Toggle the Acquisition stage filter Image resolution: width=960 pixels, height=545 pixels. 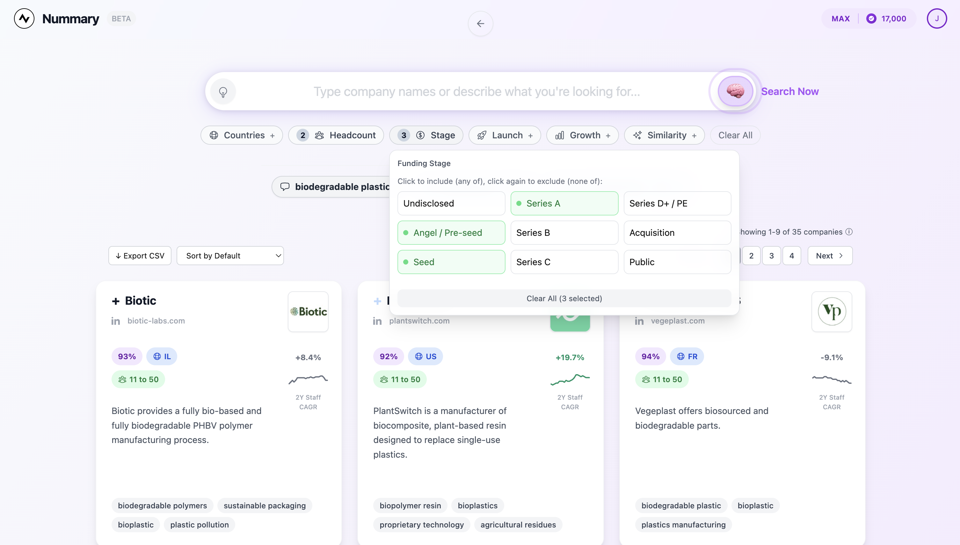coord(677,232)
